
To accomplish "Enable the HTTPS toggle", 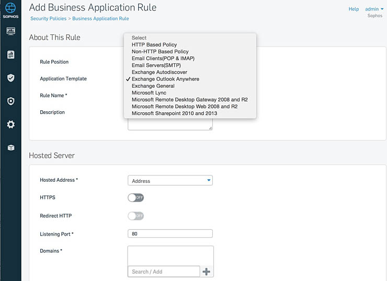I will click(x=135, y=198).
